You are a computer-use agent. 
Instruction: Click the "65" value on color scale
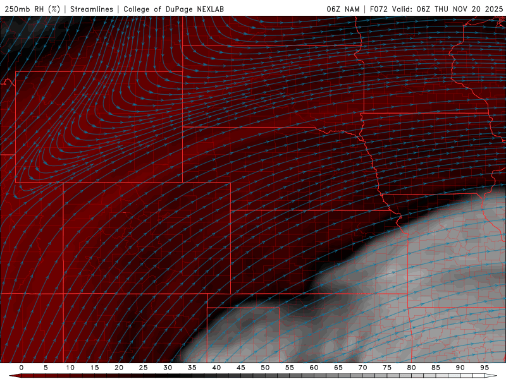pyautogui.click(x=338, y=368)
